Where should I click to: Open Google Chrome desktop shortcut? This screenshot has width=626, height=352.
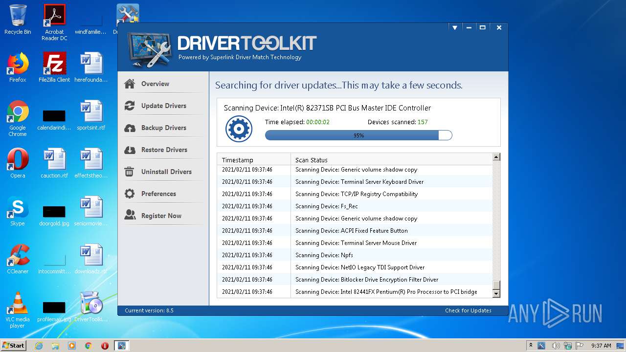(x=18, y=118)
